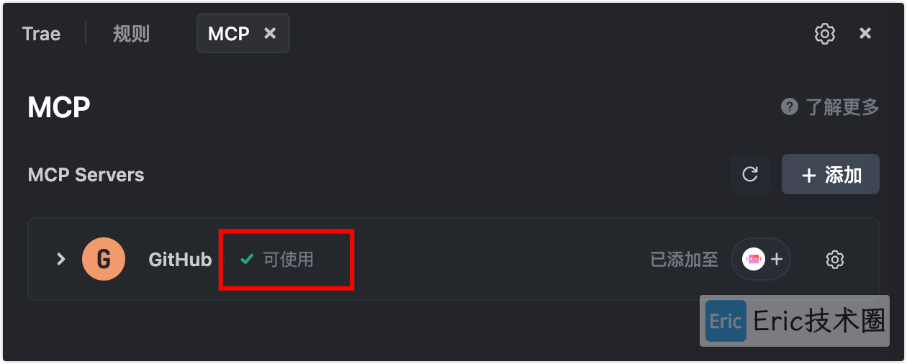This screenshot has height=364, width=907.
Task: Click the plus icon beside agent avatar
Action: (777, 259)
